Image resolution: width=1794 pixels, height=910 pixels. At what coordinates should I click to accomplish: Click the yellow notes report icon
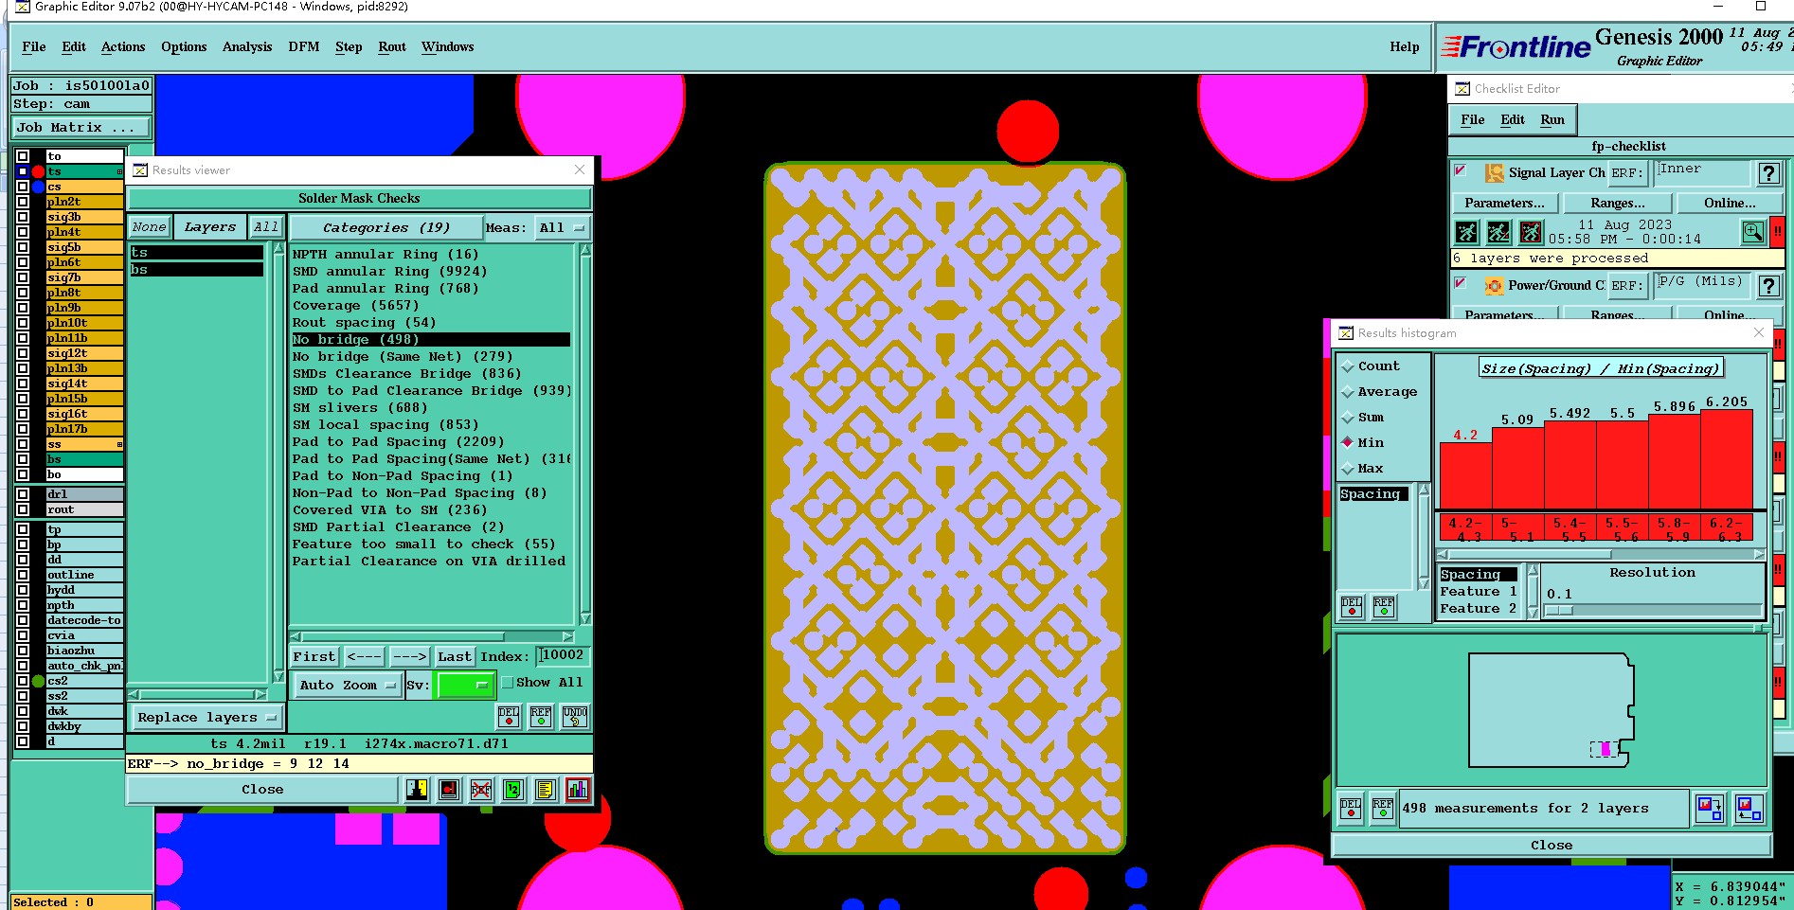click(x=546, y=789)
